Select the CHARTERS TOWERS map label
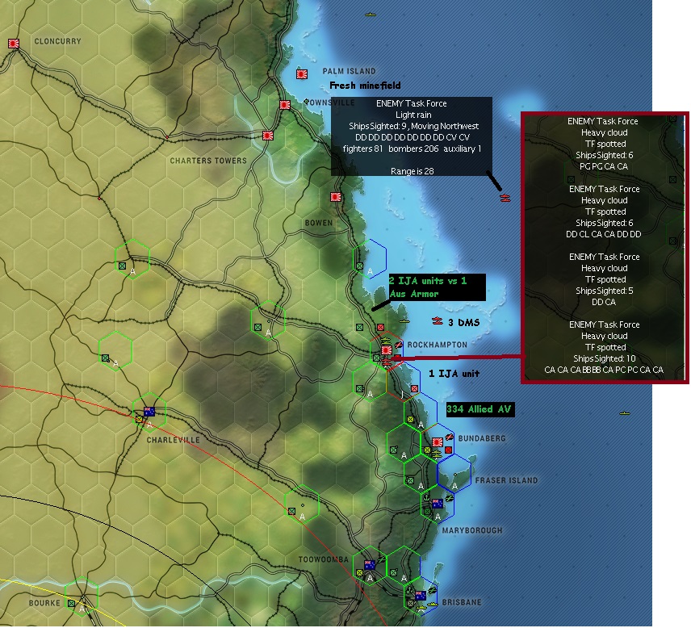The height and width of the screenshot is (628, 691). click(208, 161)
